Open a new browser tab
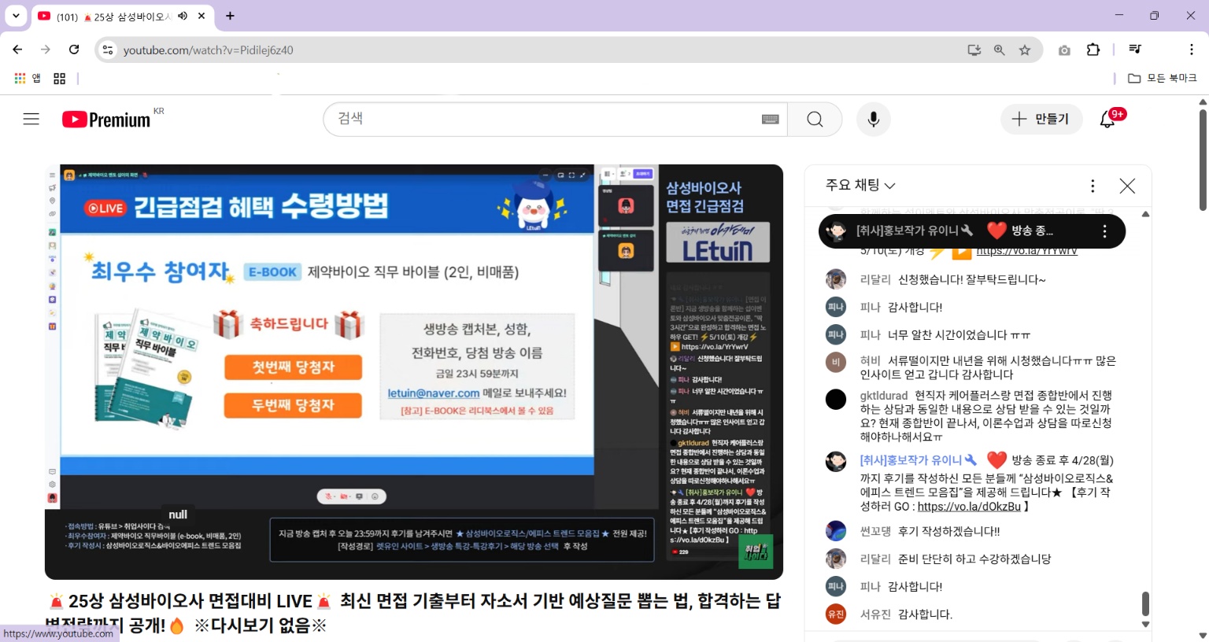The width and height of the screenshot is (1209, 642). click(x=230, y=16)
